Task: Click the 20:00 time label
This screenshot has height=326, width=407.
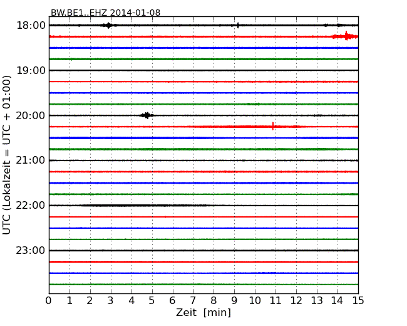Action: (x=31, y=115)
